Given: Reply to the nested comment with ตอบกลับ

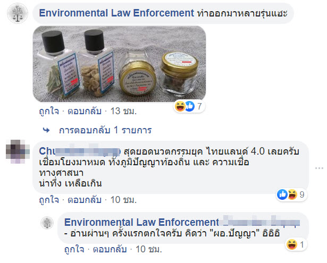Looking at the screenshot, I should coord(110,249).
